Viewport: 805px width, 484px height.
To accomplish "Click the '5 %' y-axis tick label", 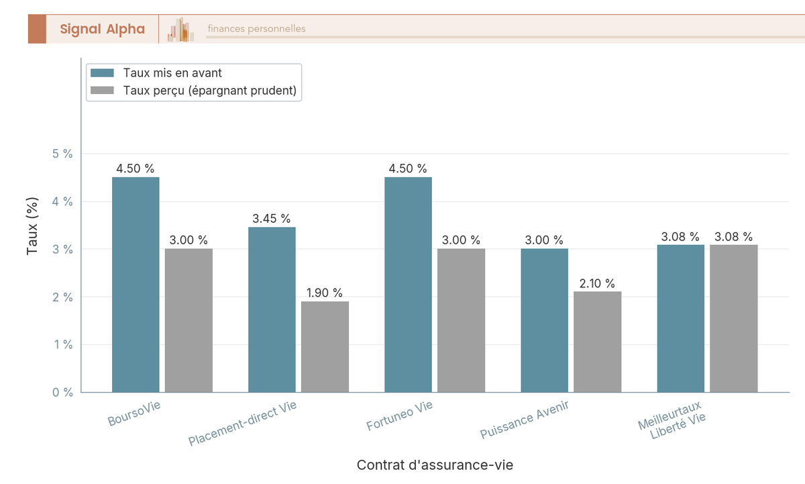I will click(x=62, y=154).
